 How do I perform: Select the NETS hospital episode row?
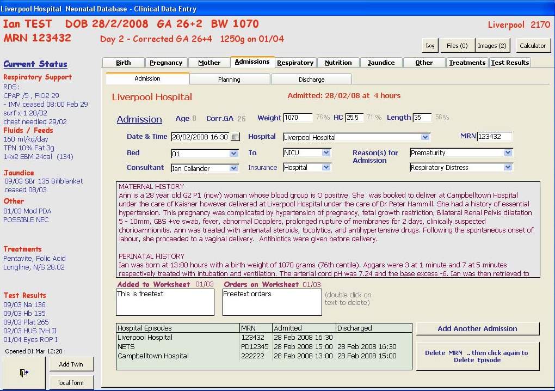177,347
